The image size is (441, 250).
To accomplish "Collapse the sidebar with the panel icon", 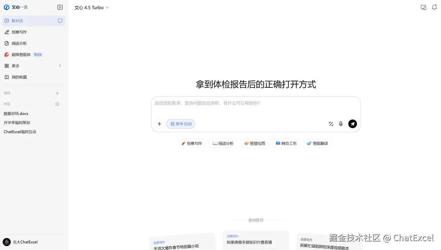I will (60, 7).
